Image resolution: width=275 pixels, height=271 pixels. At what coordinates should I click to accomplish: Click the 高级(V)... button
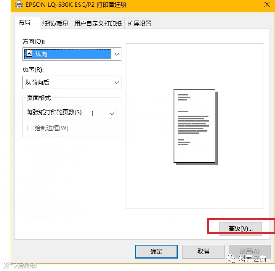coord(241,229)
